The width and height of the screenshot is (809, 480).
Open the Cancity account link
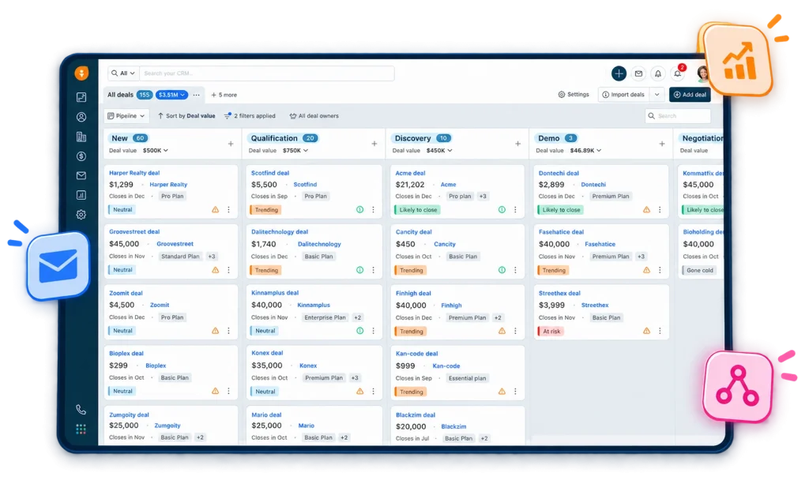click(x=444, y=245)
